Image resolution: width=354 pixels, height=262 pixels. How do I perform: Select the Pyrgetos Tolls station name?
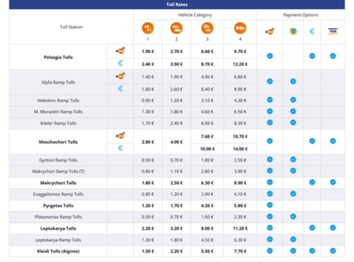pos(58,206)
